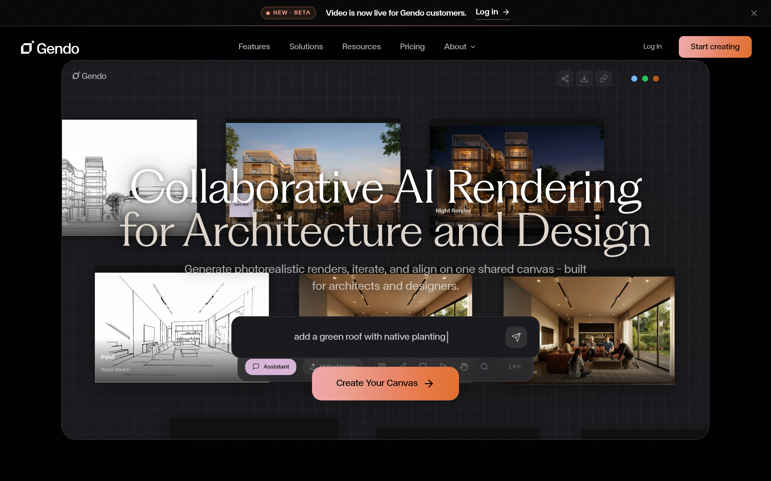The height and width of the screenshot is (481, 771).
Task: Click the banner Log in arrow link
Action: coord(492,12)
